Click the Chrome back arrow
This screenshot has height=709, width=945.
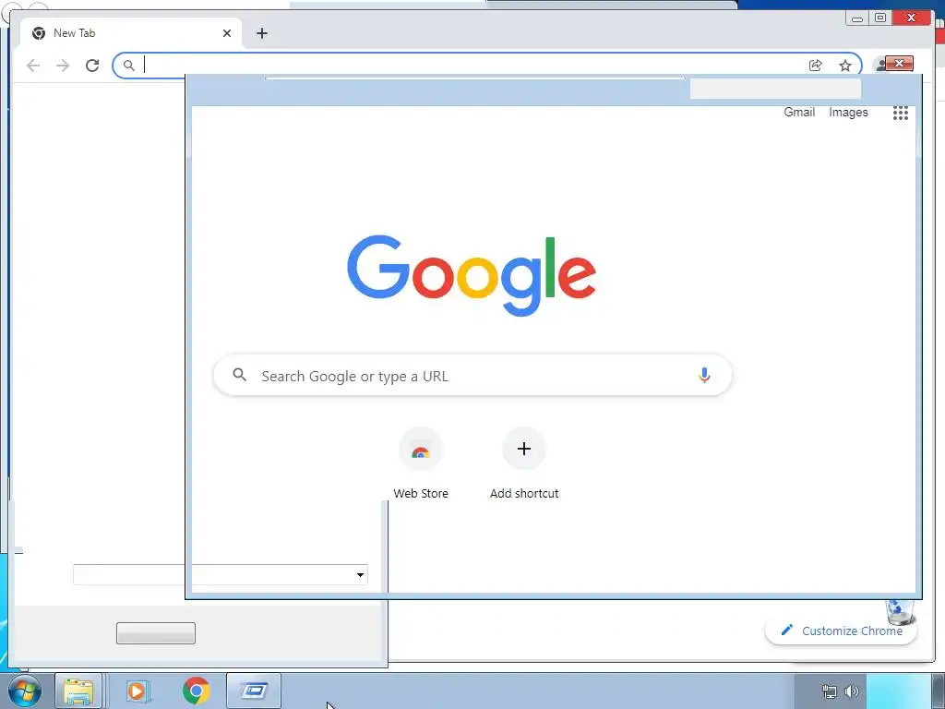tap(33, 66)
